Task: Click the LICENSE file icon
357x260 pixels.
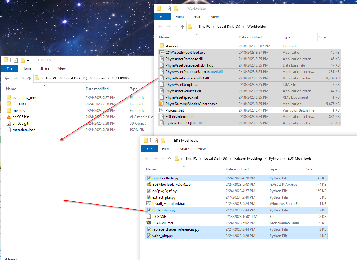Action: coord(149,217)
